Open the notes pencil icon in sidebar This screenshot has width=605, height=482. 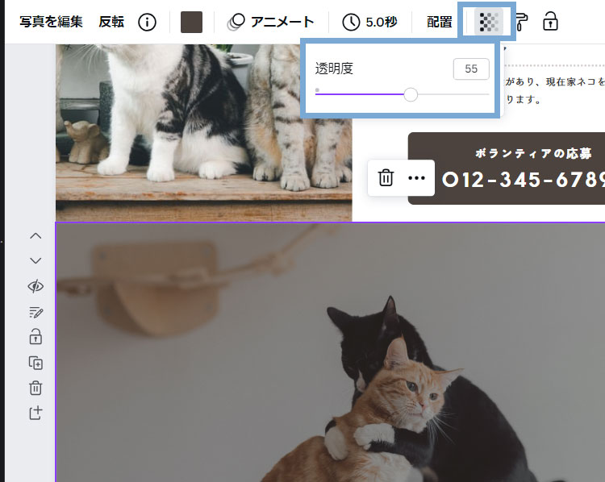click(x=35, y=312)
